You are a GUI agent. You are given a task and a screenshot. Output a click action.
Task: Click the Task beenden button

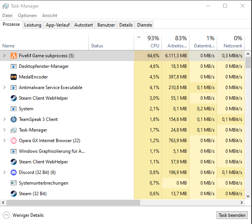click(232, 215)
